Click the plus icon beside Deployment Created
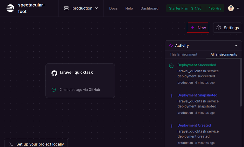This screenshot has width=244, height=147. pyautogui.click(x=171, y=126)
